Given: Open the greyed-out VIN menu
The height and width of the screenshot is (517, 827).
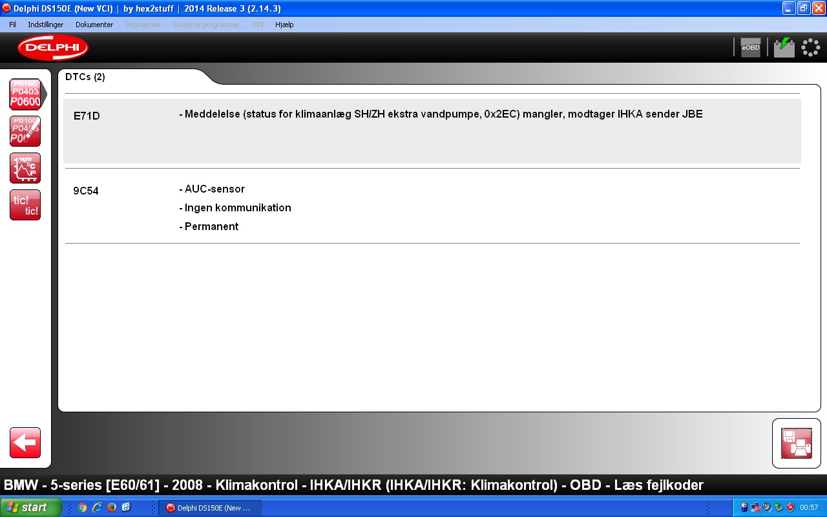Looking at the screenshot, I should coord(257,25).
